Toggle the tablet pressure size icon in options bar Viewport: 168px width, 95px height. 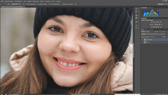75,4
